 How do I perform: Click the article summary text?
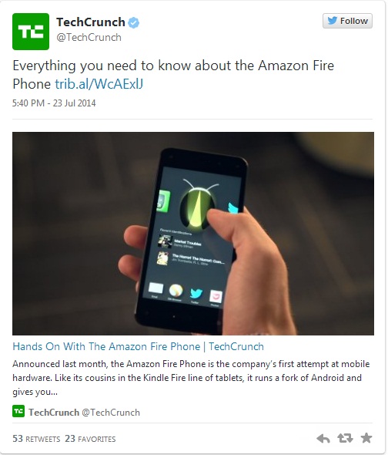point(191,378)
